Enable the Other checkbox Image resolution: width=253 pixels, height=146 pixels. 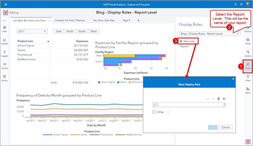click(154, 112)
